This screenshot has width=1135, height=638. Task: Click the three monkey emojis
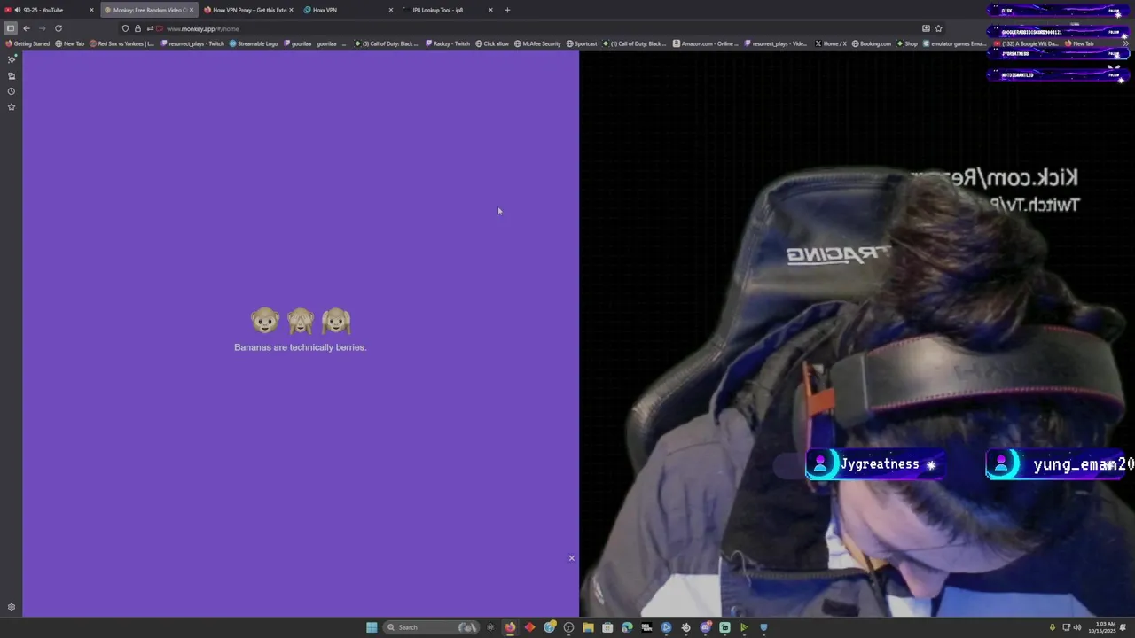click(x=301, y=321)
